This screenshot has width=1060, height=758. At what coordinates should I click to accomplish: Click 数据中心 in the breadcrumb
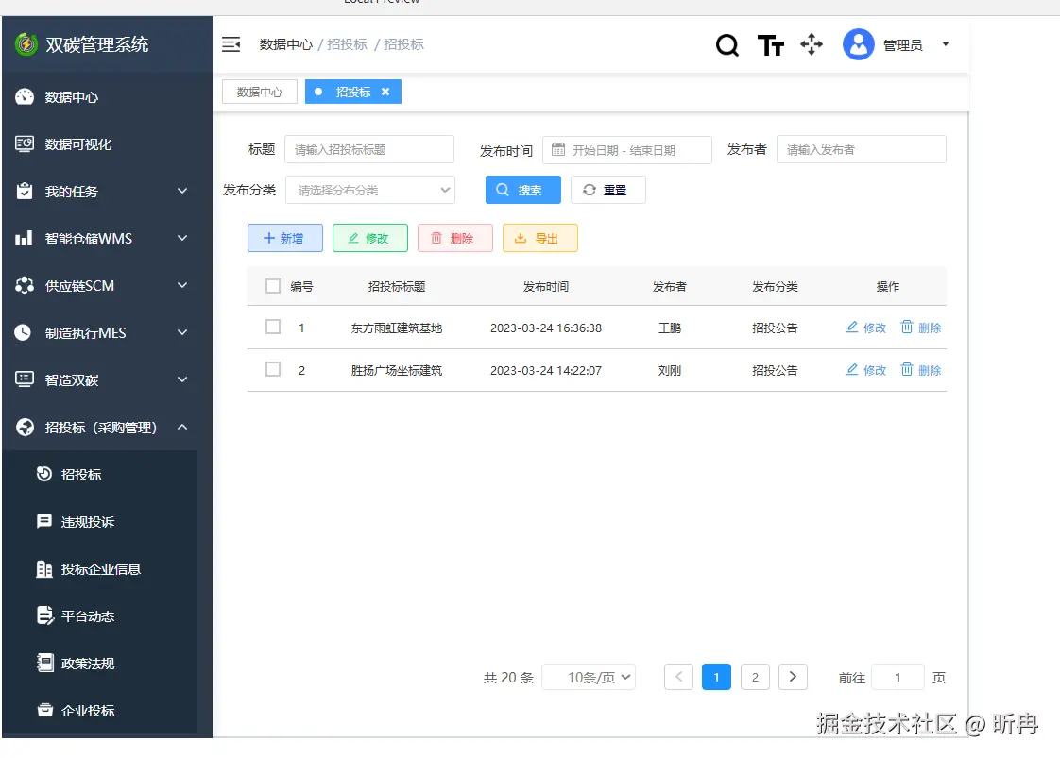286,44
